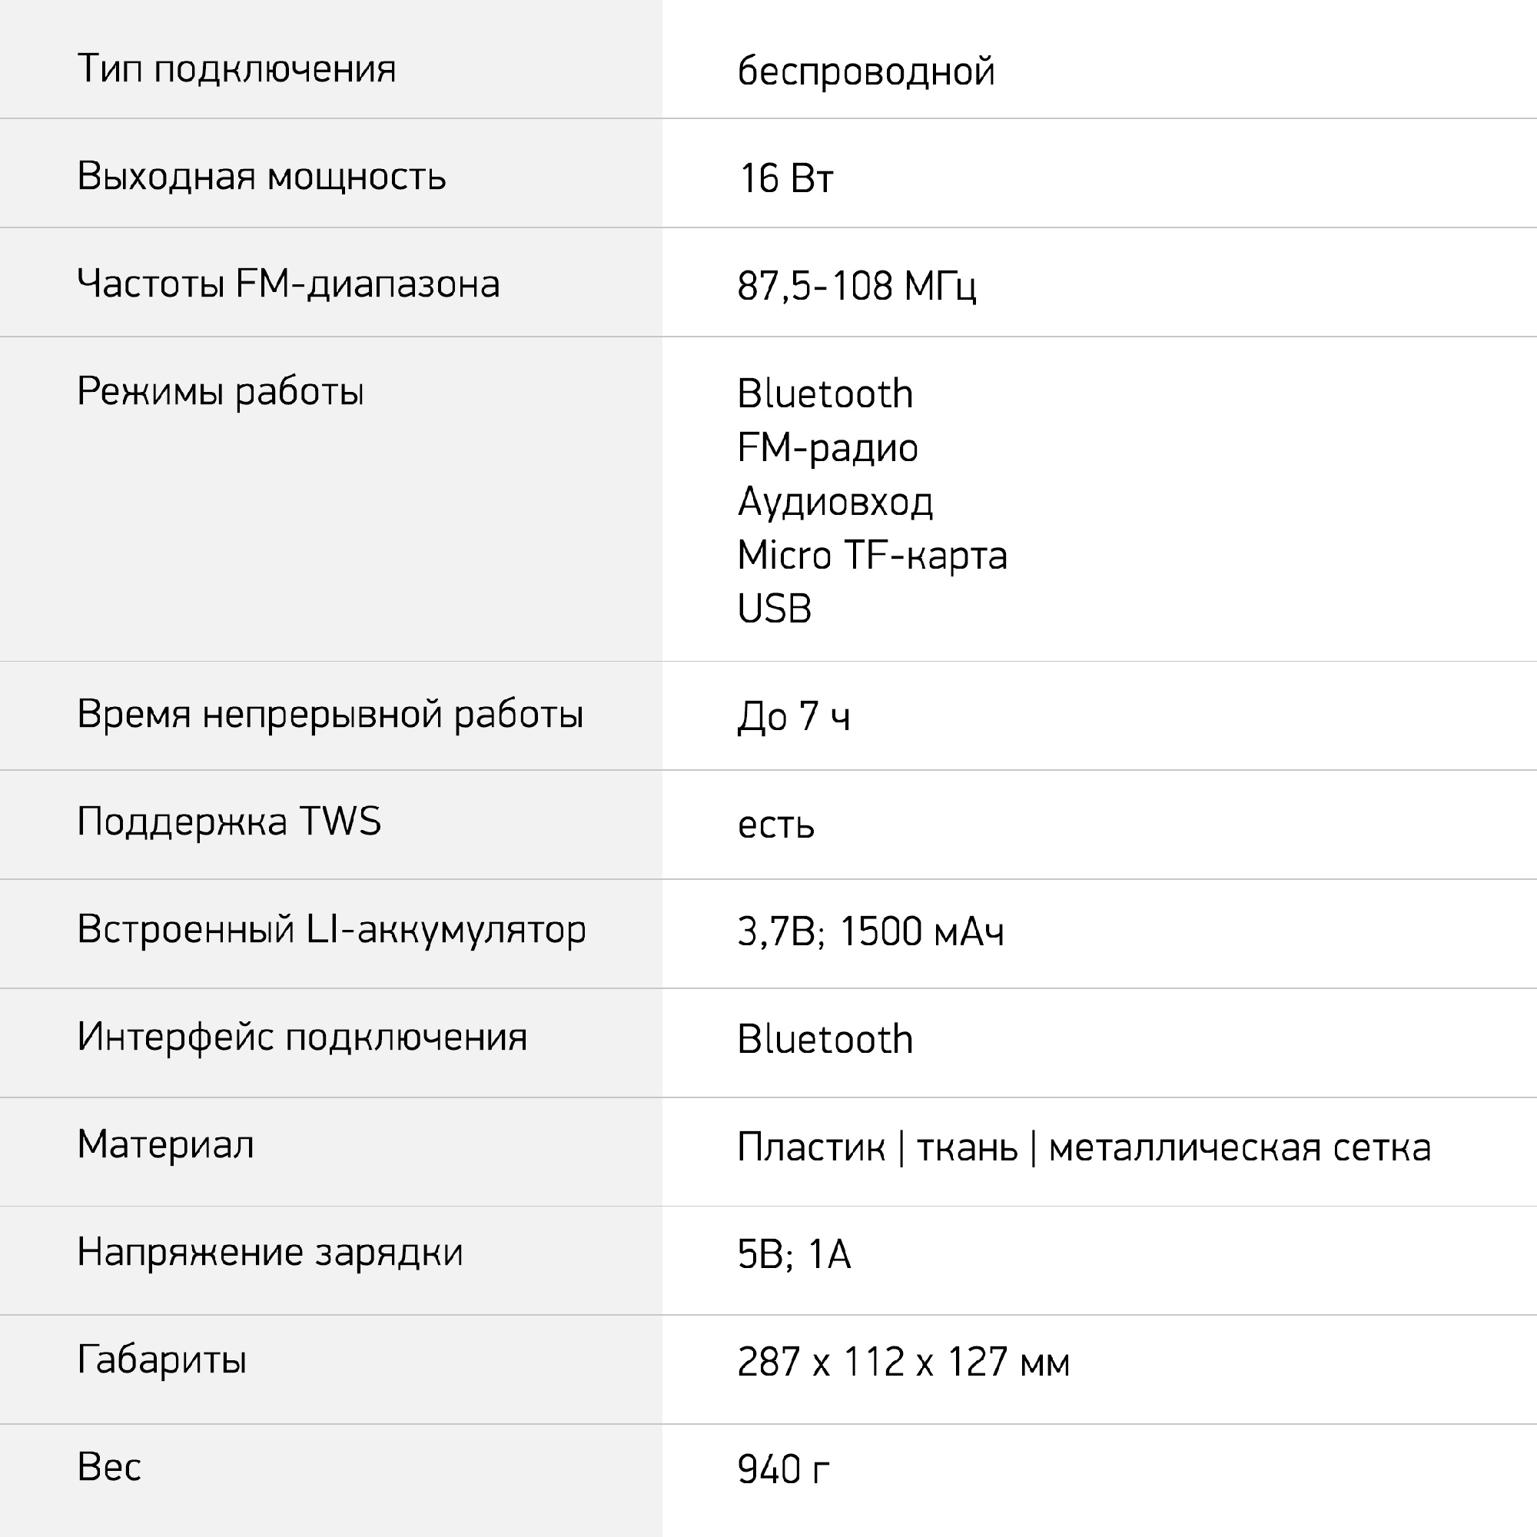This screenshot has height=1537, width=1537.
Task: Click the '5В; 1А' charging value
Action: (x=794, y=1255)
